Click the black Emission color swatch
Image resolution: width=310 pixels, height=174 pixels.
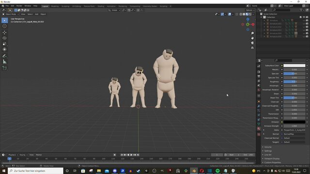294,122
